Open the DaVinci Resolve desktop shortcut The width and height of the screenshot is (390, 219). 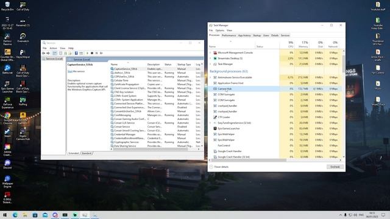7,39
